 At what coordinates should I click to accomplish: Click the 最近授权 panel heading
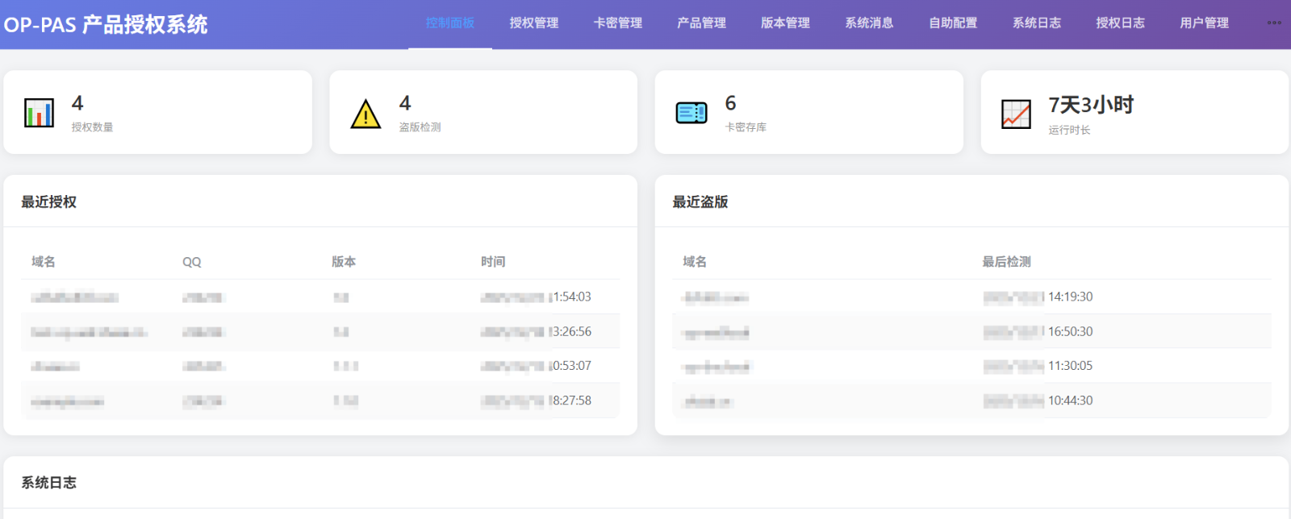(x=48, y=201)
